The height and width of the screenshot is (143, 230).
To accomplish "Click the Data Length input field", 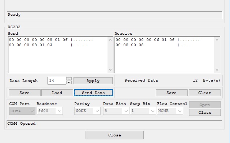I will (57, 81).
